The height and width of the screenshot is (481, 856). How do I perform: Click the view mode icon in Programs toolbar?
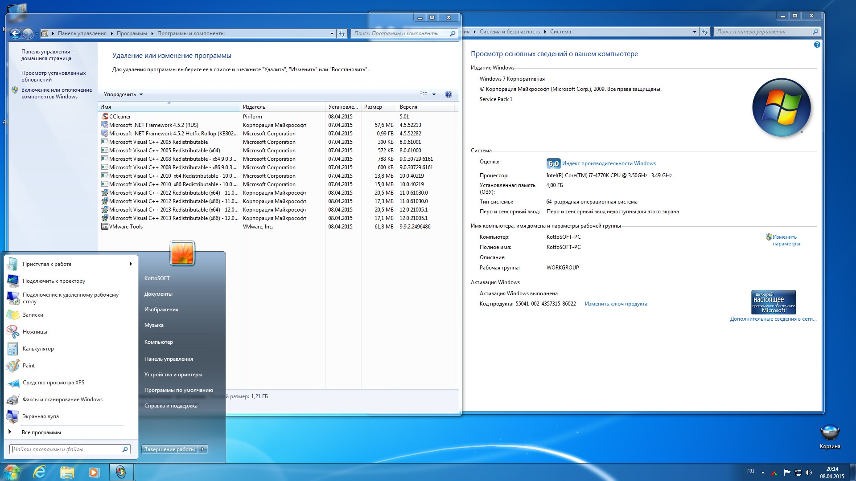pyautogui.click(x=424, y=94)
